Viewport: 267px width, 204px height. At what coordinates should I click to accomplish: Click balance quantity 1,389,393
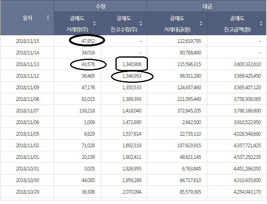click(132, 99)
